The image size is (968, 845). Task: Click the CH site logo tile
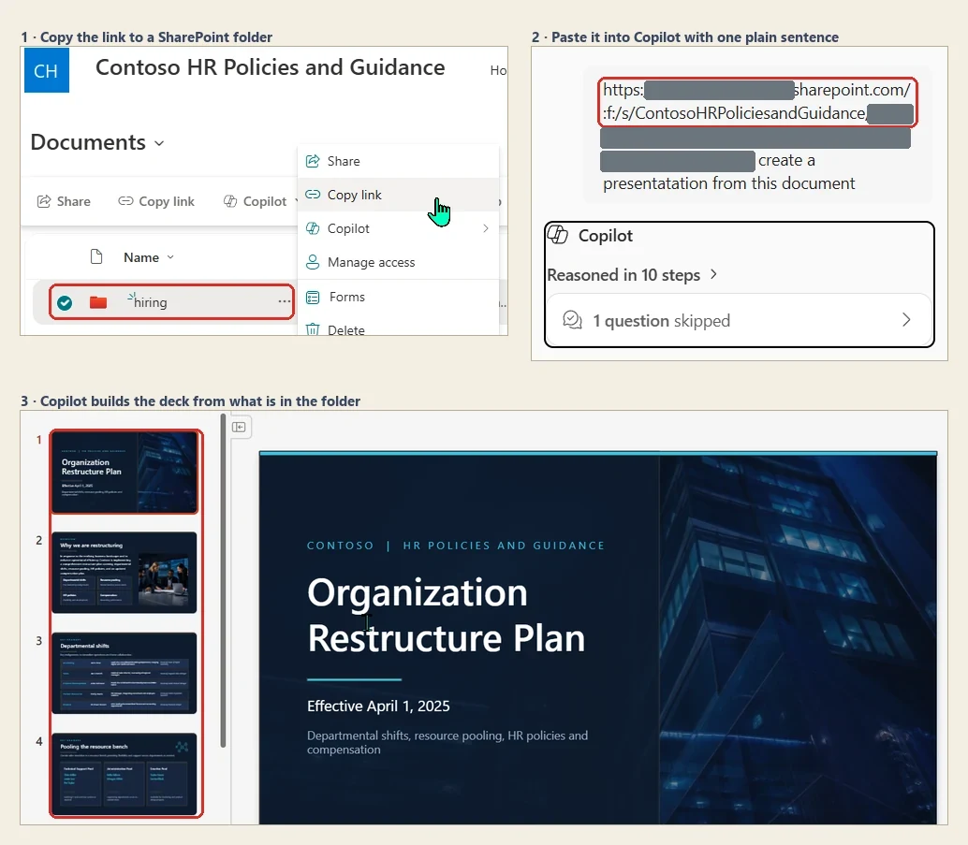pos(46,70)
